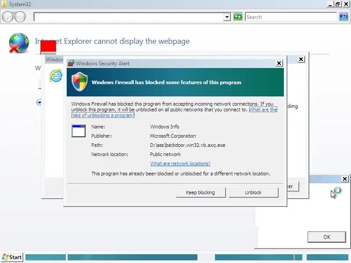Viewport: 351px width, 263px height.
Task: Click the path D:\ass\backdoor.win32.vb.axq.exe
Action: tap(188, 145)
